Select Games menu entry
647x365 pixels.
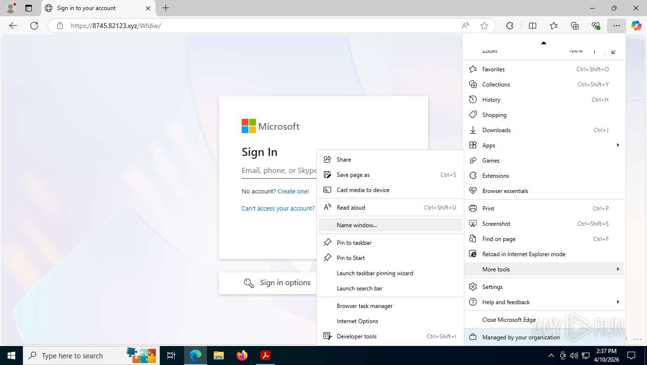click(x=544, y=161)
